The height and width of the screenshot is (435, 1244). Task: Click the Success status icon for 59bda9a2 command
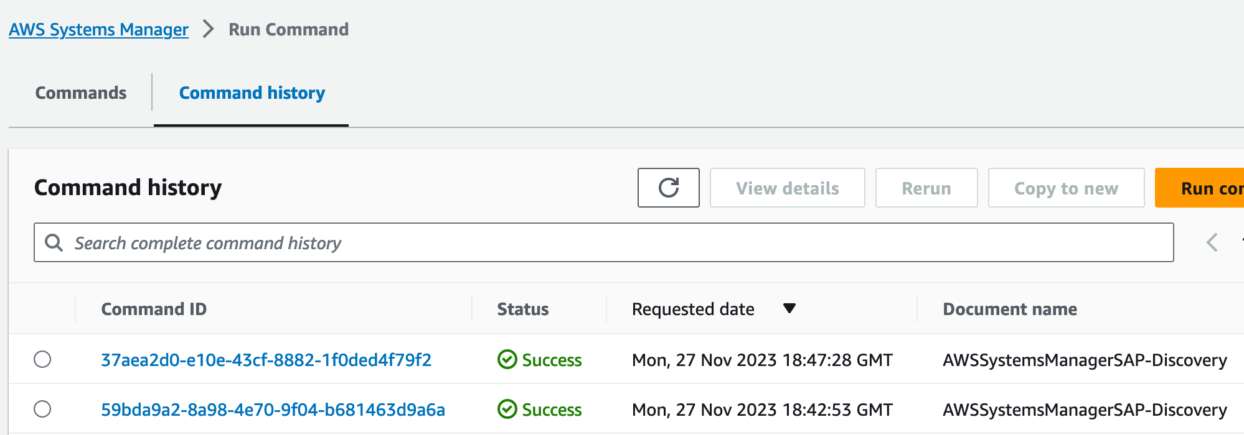coord(507,409)
